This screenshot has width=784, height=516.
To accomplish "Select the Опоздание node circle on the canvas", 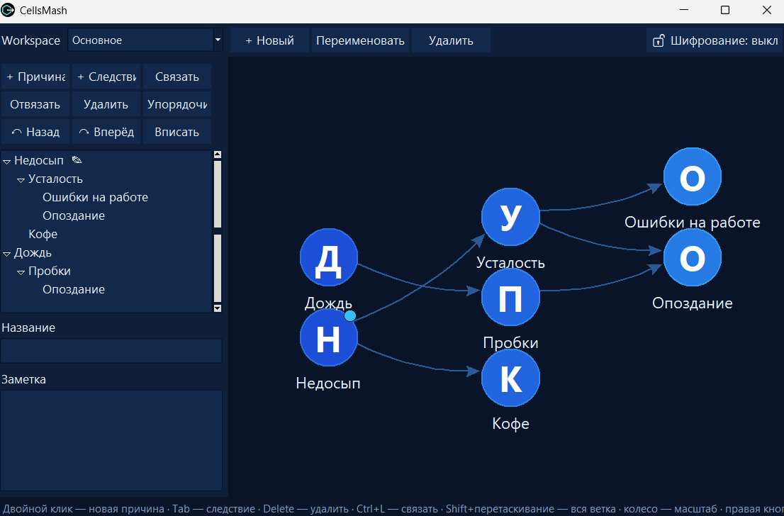I will [693, 257].
